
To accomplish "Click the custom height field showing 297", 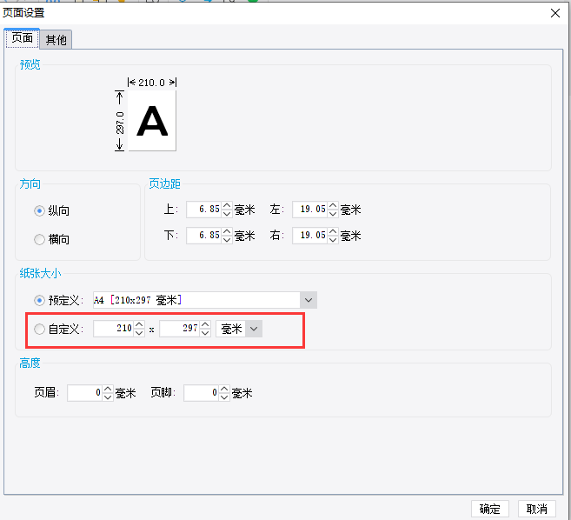I will coord(180,329).
